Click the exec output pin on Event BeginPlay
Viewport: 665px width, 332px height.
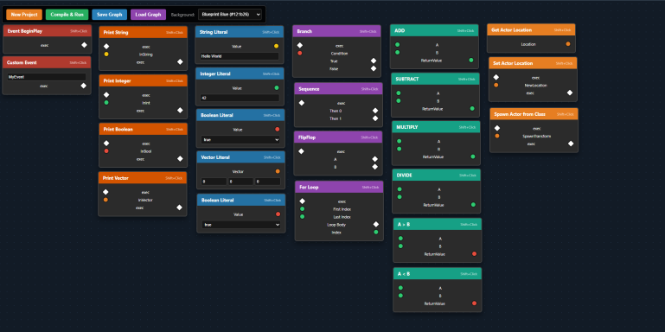[x=84, y=44]
